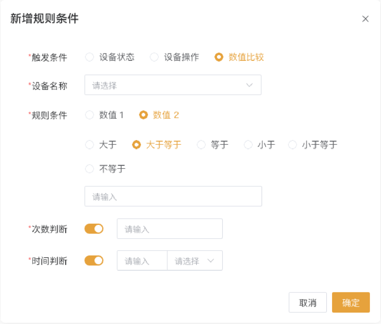
Task: Select the 设备操作 trigger option
Action: click(x=154, y=57)
